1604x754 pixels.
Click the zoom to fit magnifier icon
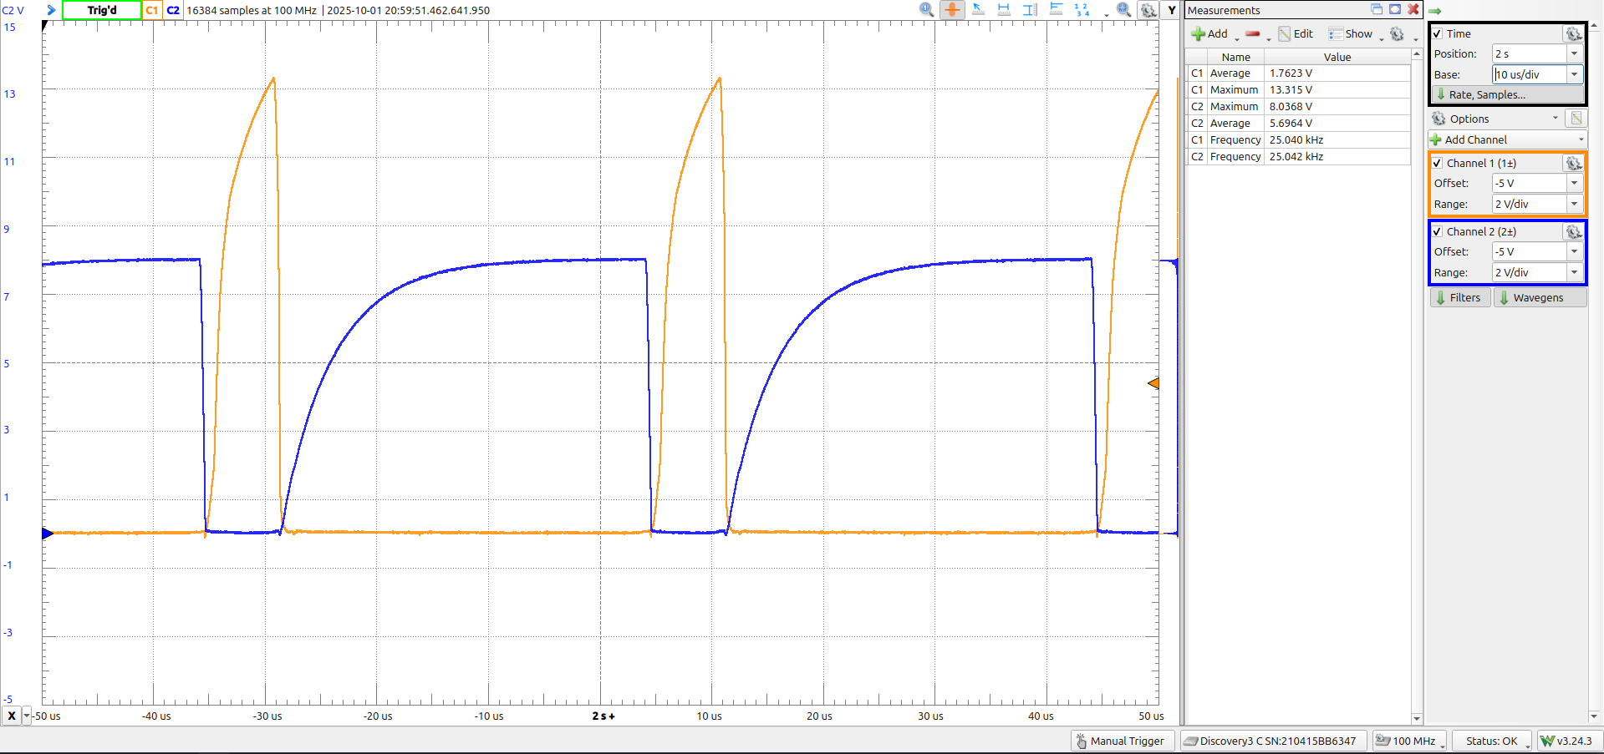[x=1123, y=10]
